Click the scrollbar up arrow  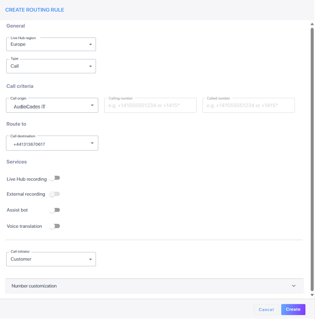(312, 24)
